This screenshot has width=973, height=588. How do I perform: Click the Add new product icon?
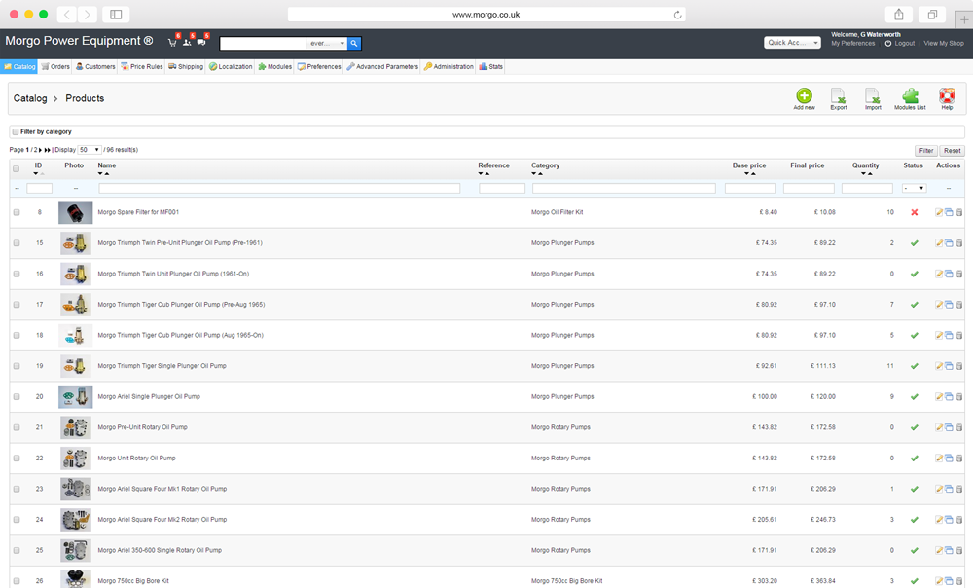(x=805, y=95)
